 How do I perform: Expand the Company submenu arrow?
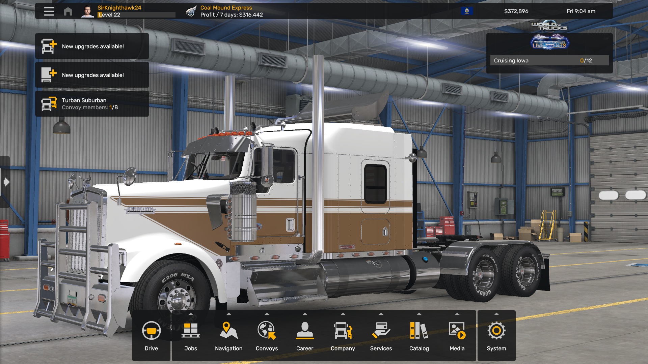pyautogui.click(x=343, y=314)
